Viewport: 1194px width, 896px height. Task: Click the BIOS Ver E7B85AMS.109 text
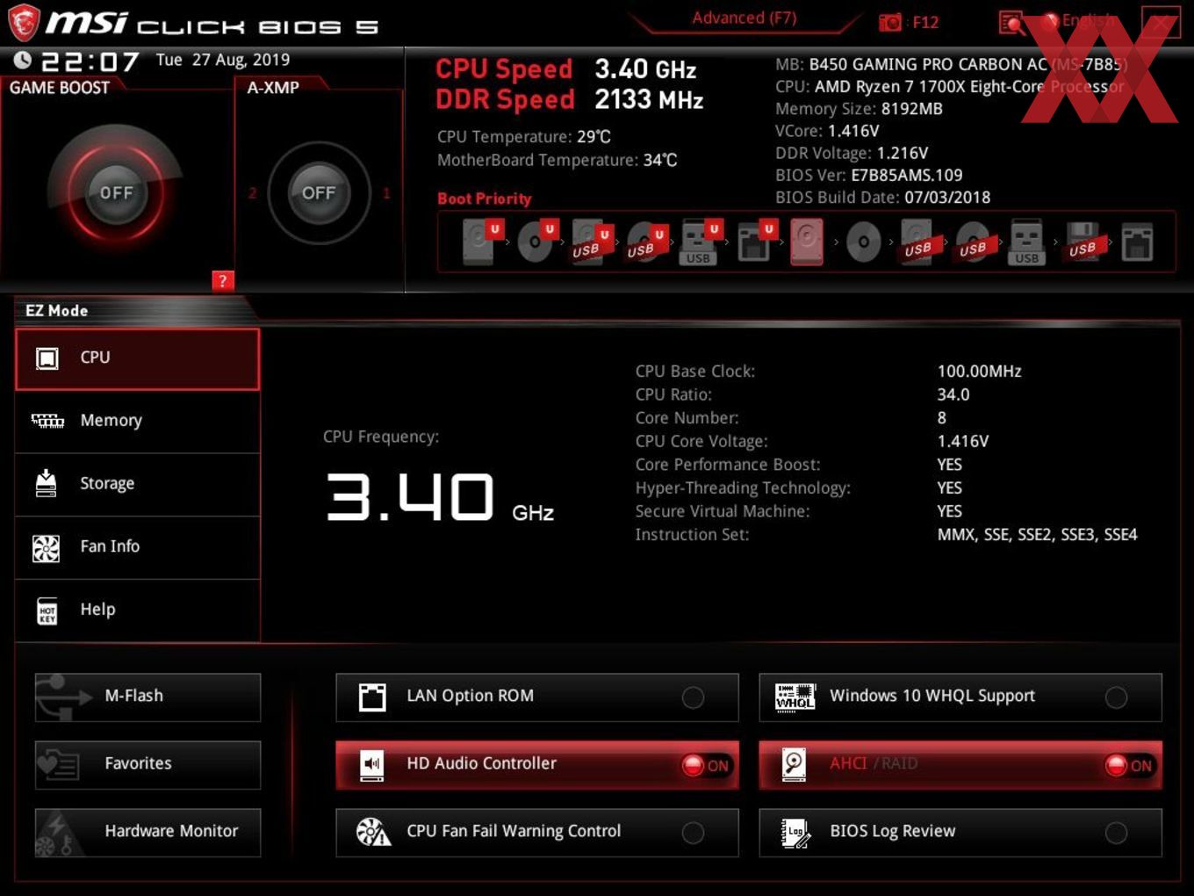coord(869,176)
